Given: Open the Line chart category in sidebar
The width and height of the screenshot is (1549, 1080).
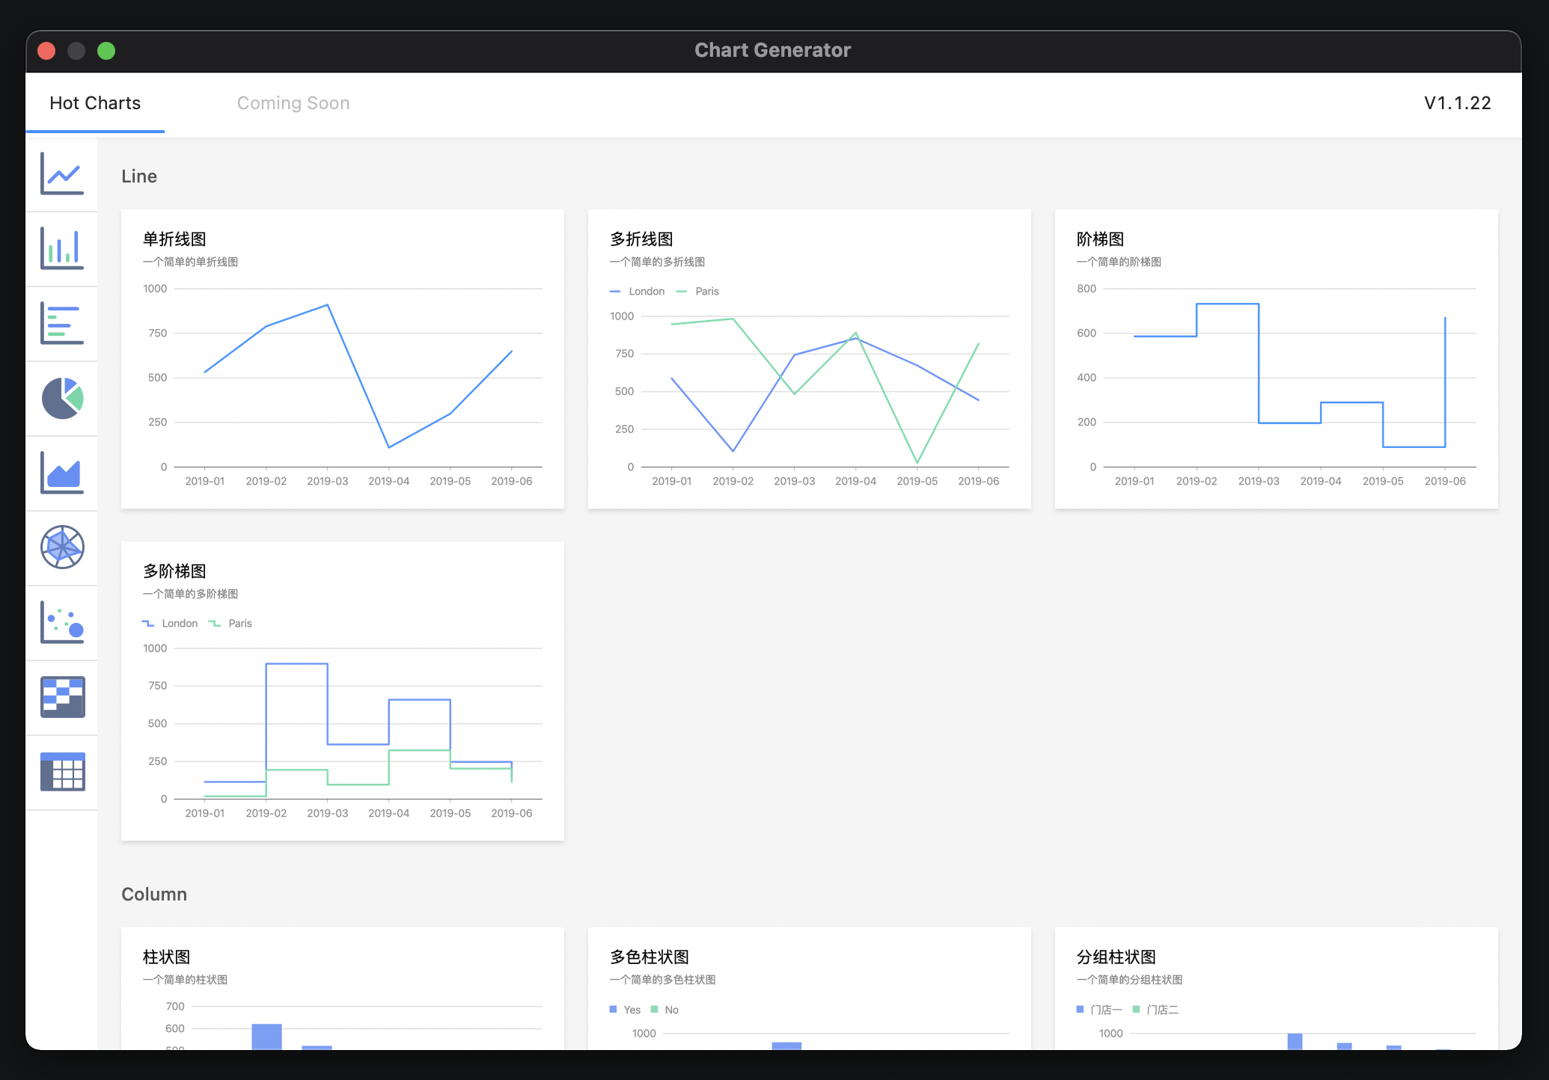Looking at the screenshot, I should [62, 174].
